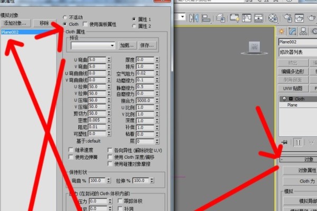Select the 不活动 (Inactive) radio button
The image size is (317, 211).
(x=65, y=17)
